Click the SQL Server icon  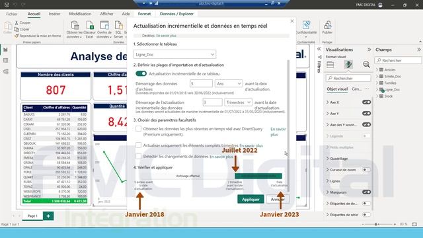click(x=118, y=25)
